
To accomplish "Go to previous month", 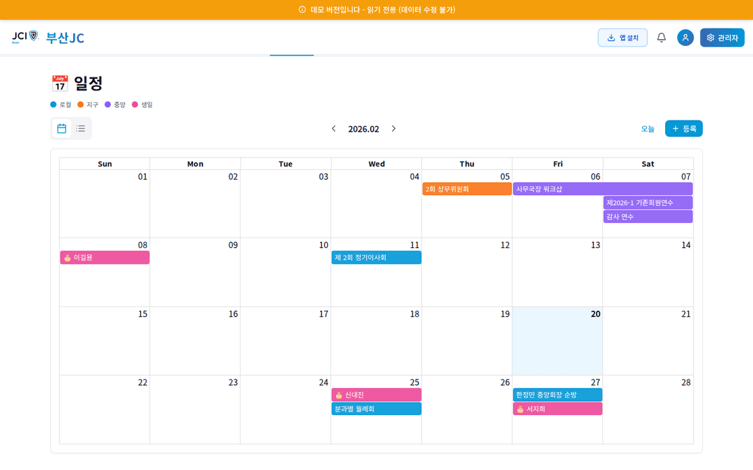I will click(333, 129).
